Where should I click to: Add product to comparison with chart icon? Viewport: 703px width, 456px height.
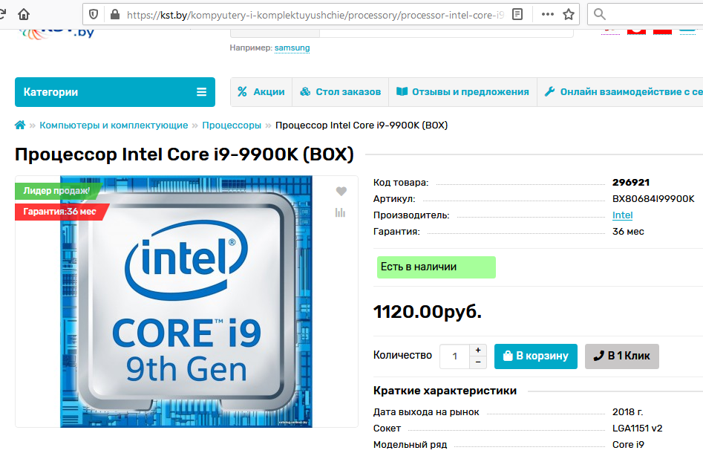pyautogui.click(x=340, y=212)
